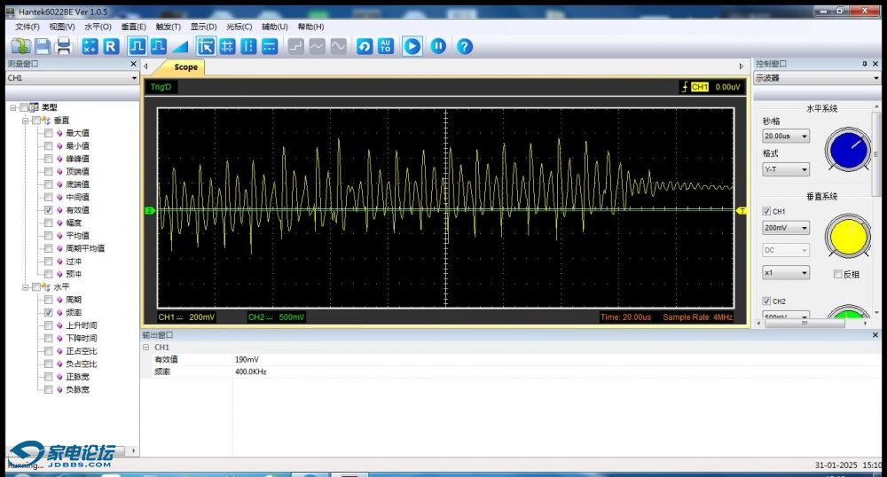Close the 测量窗口 panel
This screenshot has height=477, width=887.
[134, 64]
